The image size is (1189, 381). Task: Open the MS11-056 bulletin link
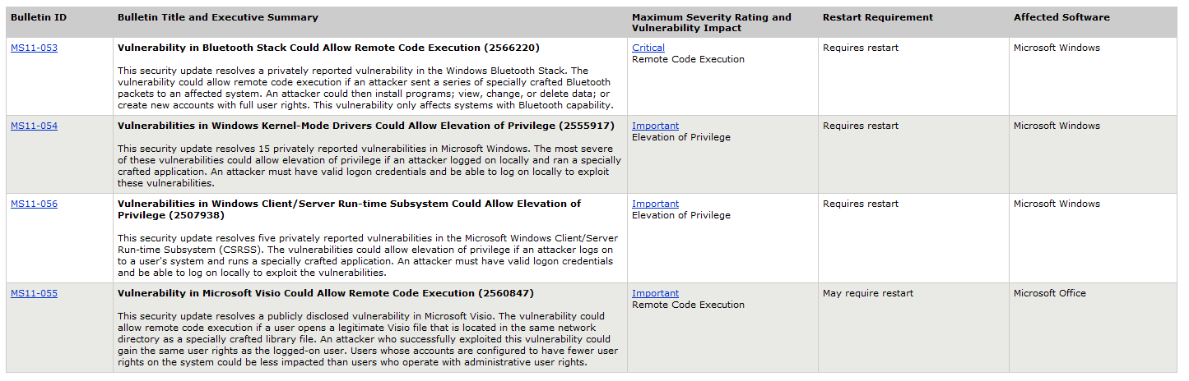[34, 204]
